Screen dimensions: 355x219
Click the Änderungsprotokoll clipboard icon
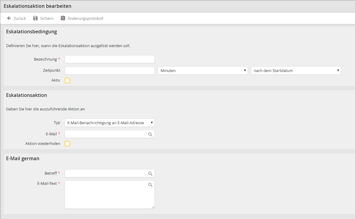(x=63, y=18)
